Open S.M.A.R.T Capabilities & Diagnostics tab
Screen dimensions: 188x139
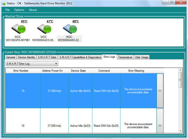tap(80, 57)
